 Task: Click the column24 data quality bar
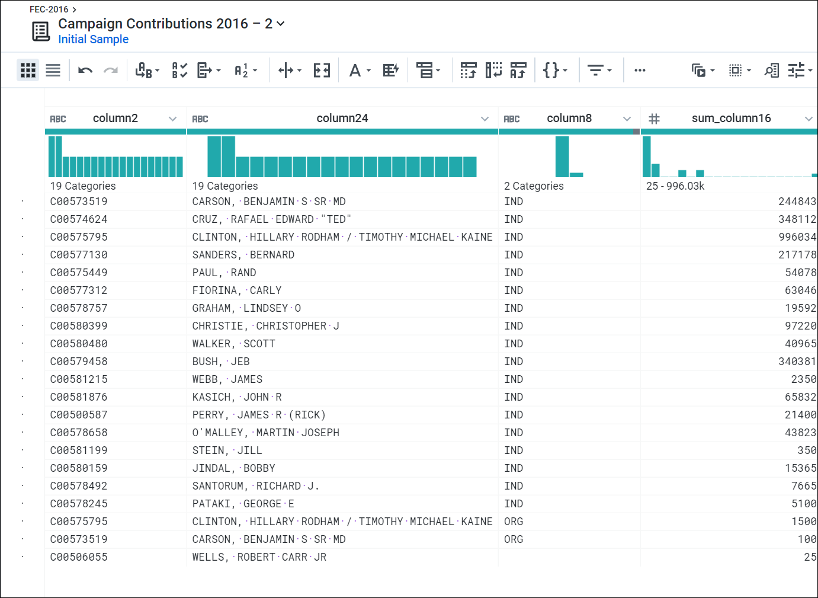point(342,132)
